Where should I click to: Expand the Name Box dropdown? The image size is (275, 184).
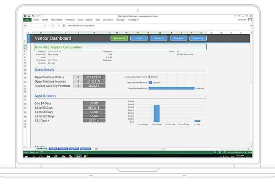pyautogui.click(x=44, y=26)
